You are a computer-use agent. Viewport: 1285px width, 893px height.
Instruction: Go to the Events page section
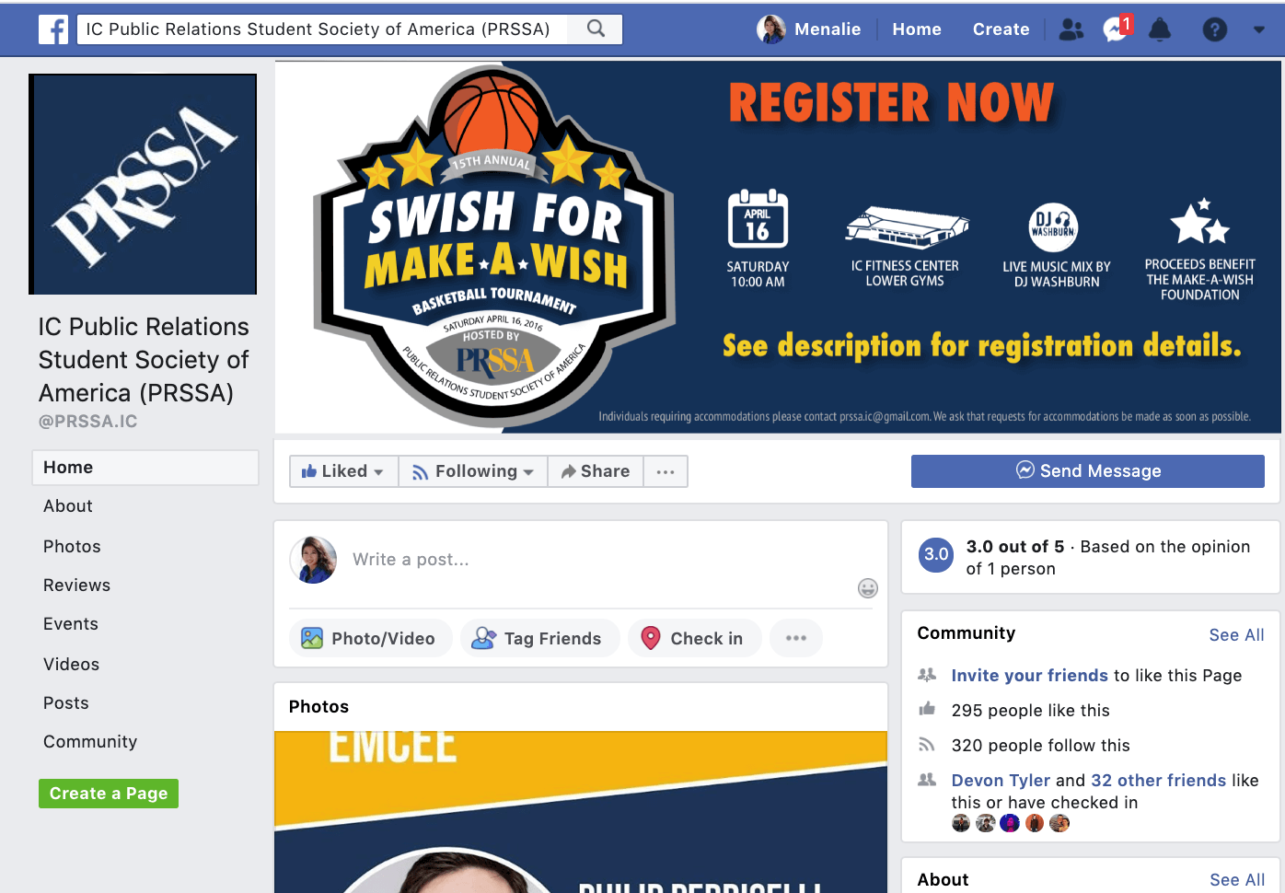click(71, 624)
